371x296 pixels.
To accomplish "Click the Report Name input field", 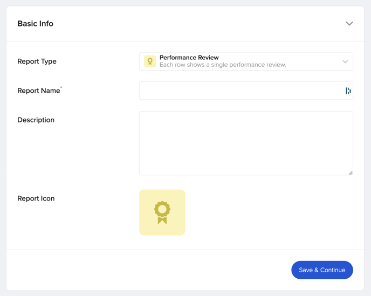I will pyautogui.click(x=246, y=91).
